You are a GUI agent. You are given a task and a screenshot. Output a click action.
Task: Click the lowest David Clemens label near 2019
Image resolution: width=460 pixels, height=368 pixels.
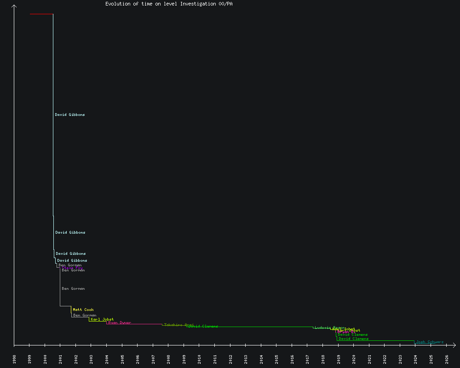pyautogui.click(x=353, y=339)
